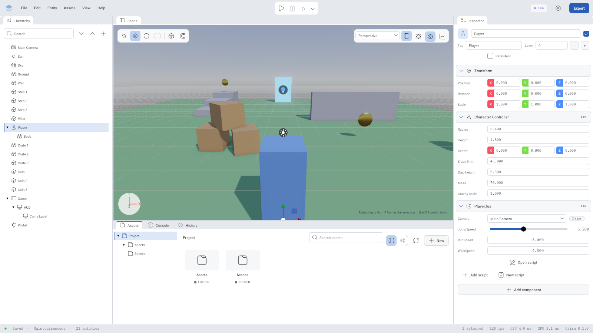Switch to the Console tab
This screenshot has width=593, height=333.
tap(158, 225)
